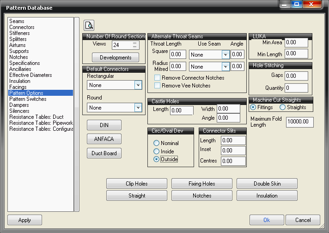
Task: Click Maximum Fold Length field
Action: coord(299,122)
